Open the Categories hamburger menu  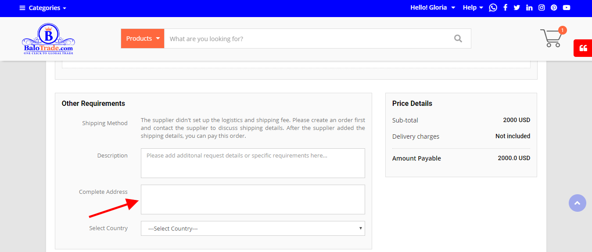[x=43, y=8]
